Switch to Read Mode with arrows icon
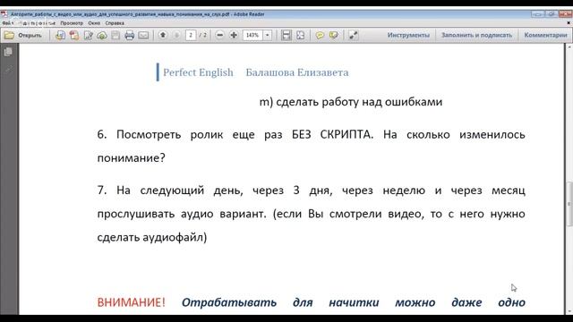573x322 pixels. [353, 35]
